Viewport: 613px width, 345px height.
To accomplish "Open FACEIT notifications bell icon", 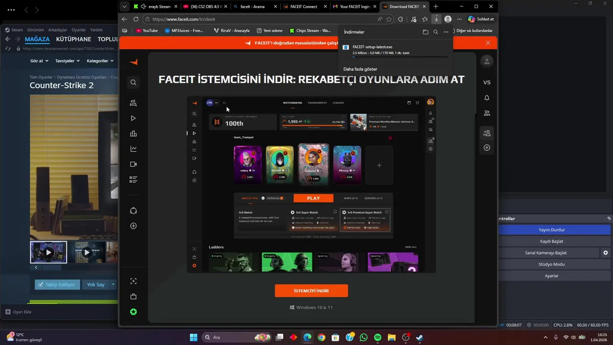I will (487, 98).
